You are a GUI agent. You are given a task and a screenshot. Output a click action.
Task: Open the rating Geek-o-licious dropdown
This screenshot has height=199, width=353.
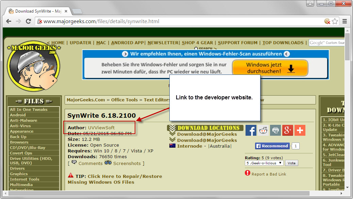[264, 163]
